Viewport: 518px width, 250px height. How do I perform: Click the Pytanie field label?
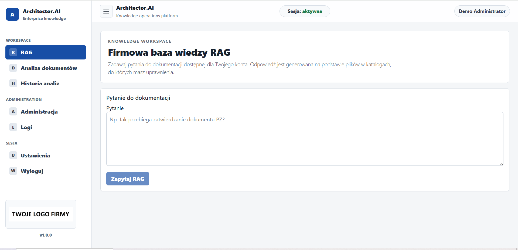115,108
